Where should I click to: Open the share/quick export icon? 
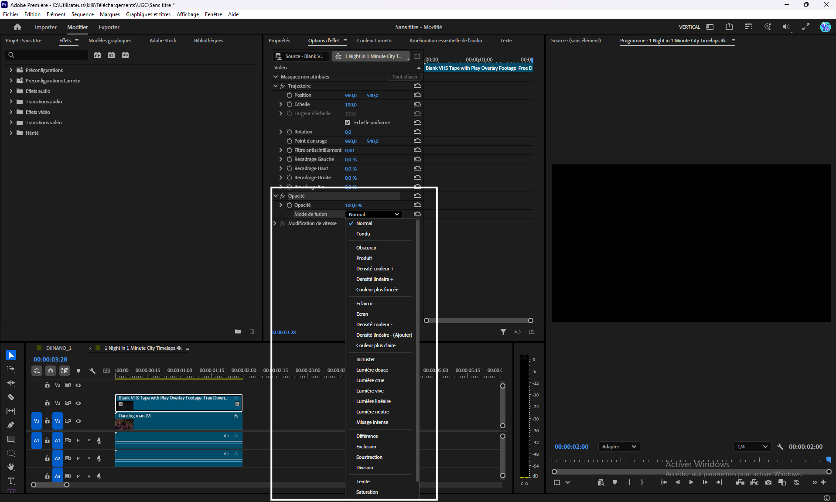tap(729, 27)
